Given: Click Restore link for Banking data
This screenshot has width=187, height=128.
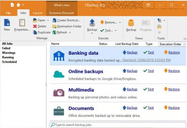Looking at the screenshot, I should [x=174, y=52].
